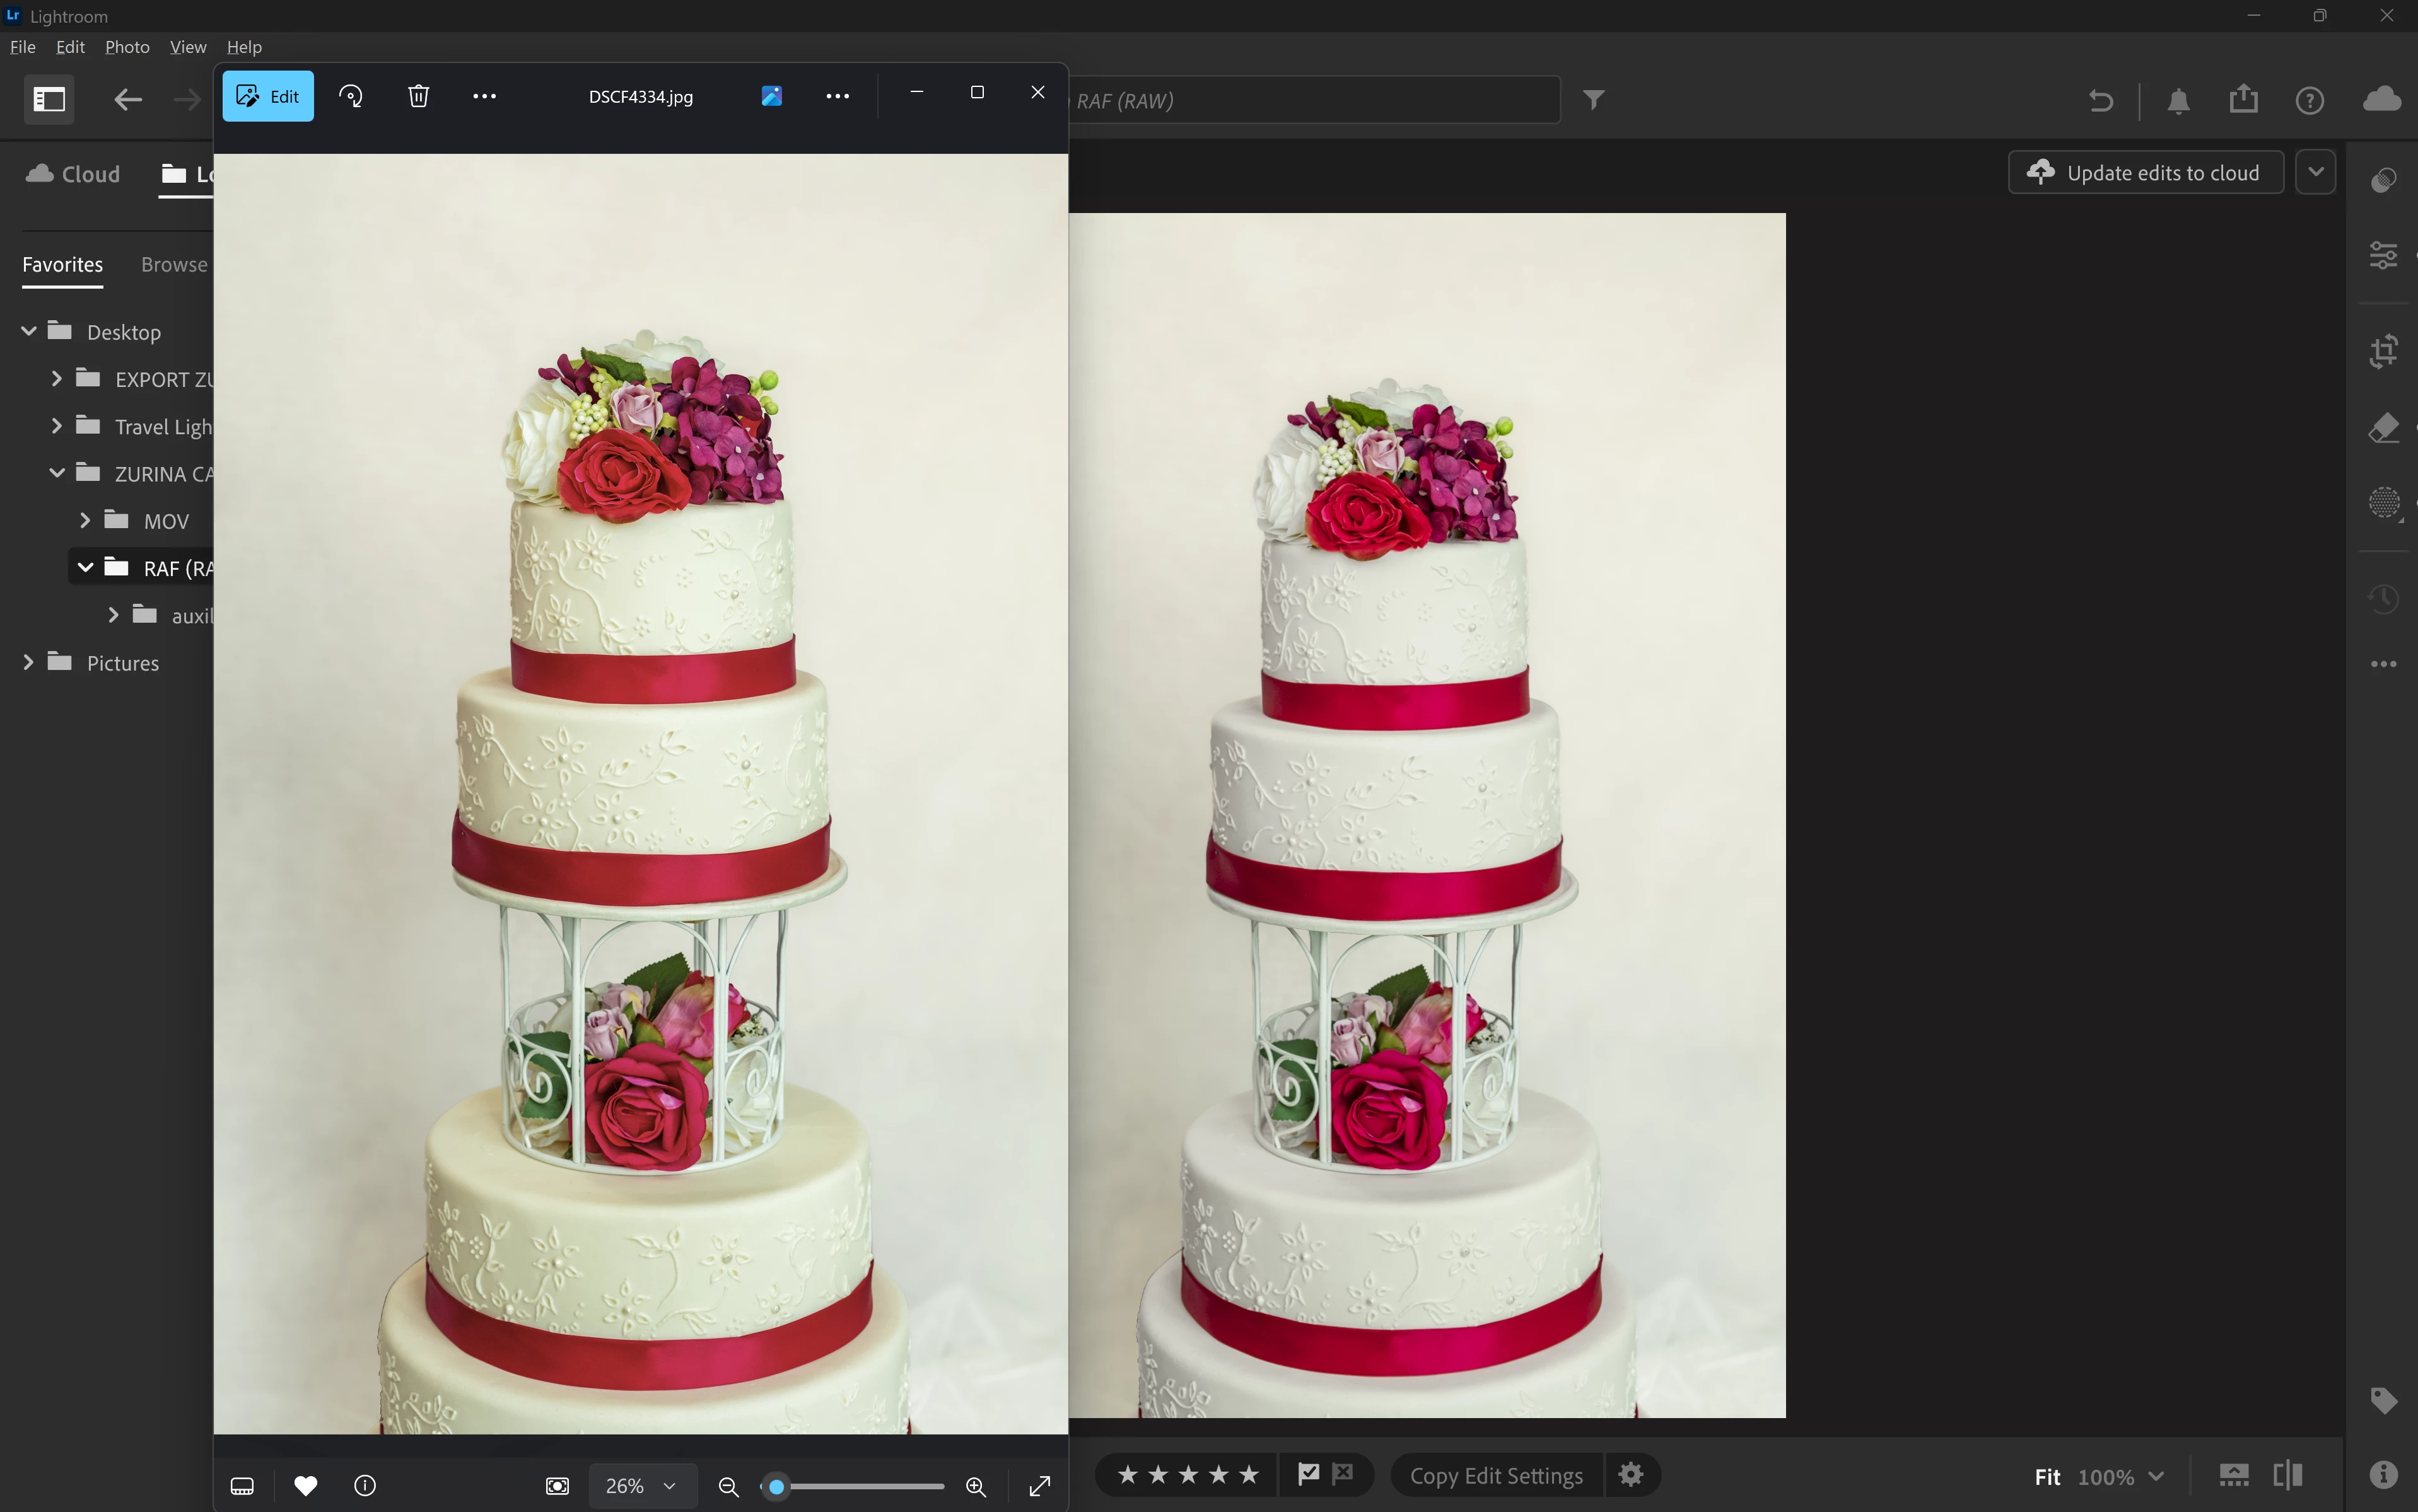Viewport: 2418px width, 1512px height.
Task: Toggle the heart favorite in Photos
Action: coord(306,1486)
